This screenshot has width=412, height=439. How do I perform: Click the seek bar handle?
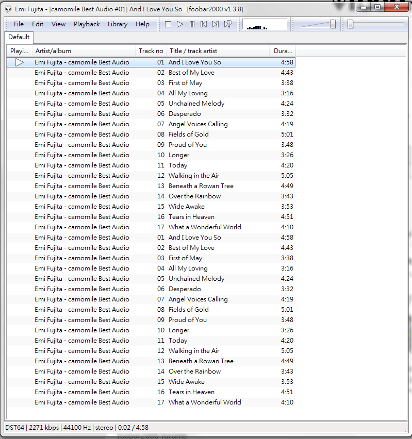pyautogui.click(x=350, y=24)
